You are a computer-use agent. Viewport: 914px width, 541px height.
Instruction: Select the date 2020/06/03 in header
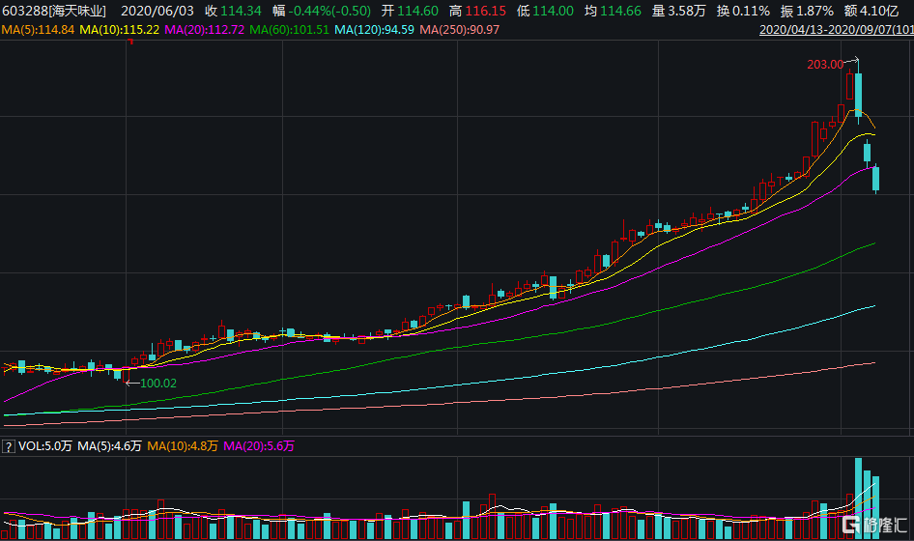(157, 11)
